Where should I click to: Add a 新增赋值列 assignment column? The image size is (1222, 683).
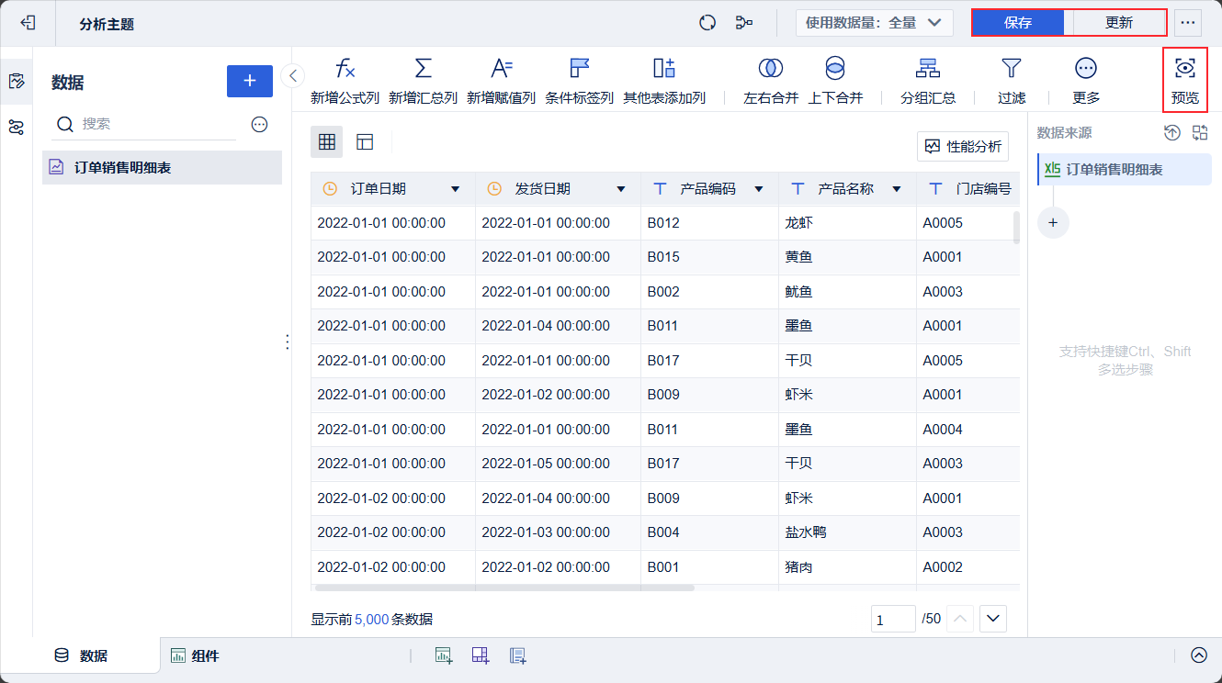(x=501, y=81)
